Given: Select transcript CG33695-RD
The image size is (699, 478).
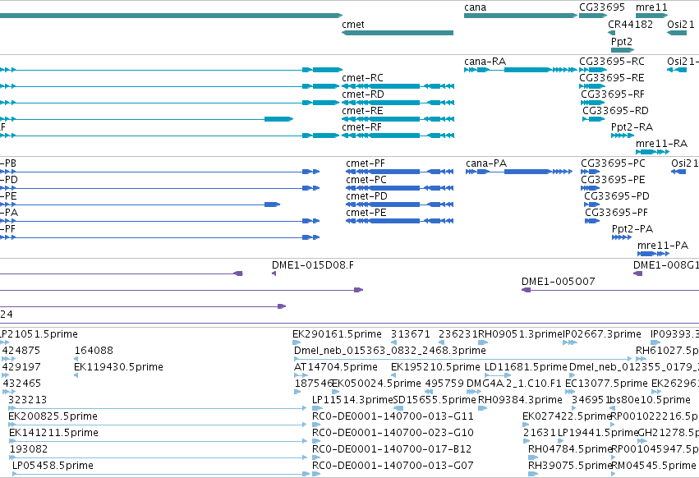Looking at the screenshot, I should [593, 119].
